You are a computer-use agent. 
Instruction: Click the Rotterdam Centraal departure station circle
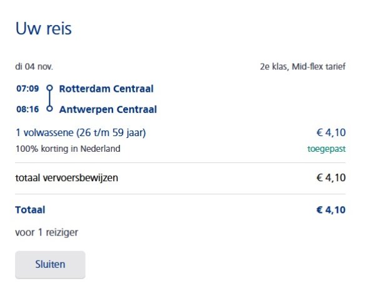tap(49, 89)
